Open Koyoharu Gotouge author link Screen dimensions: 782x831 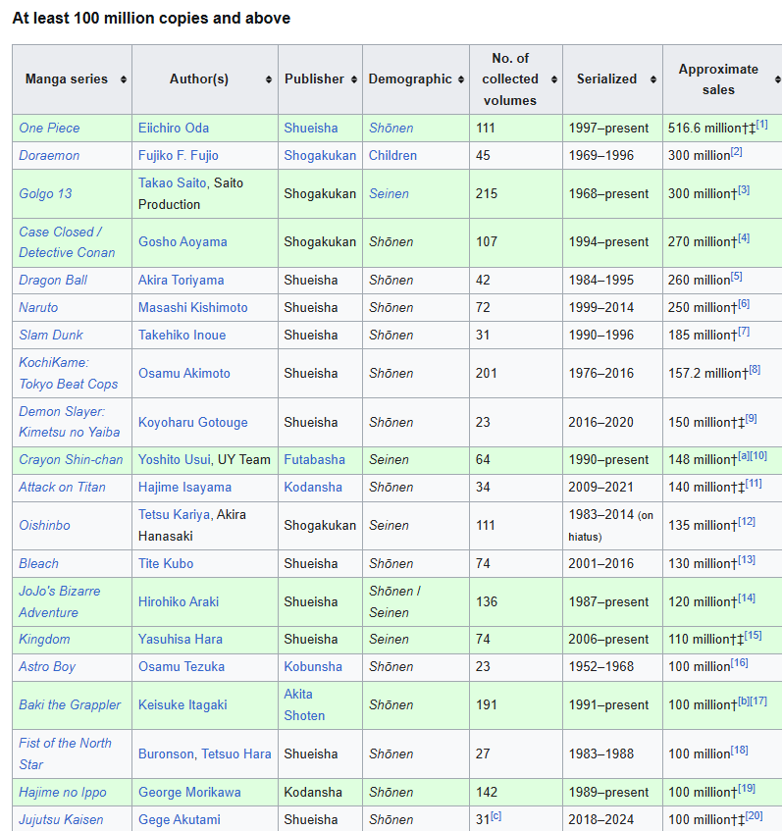click(x=193, y=423)
